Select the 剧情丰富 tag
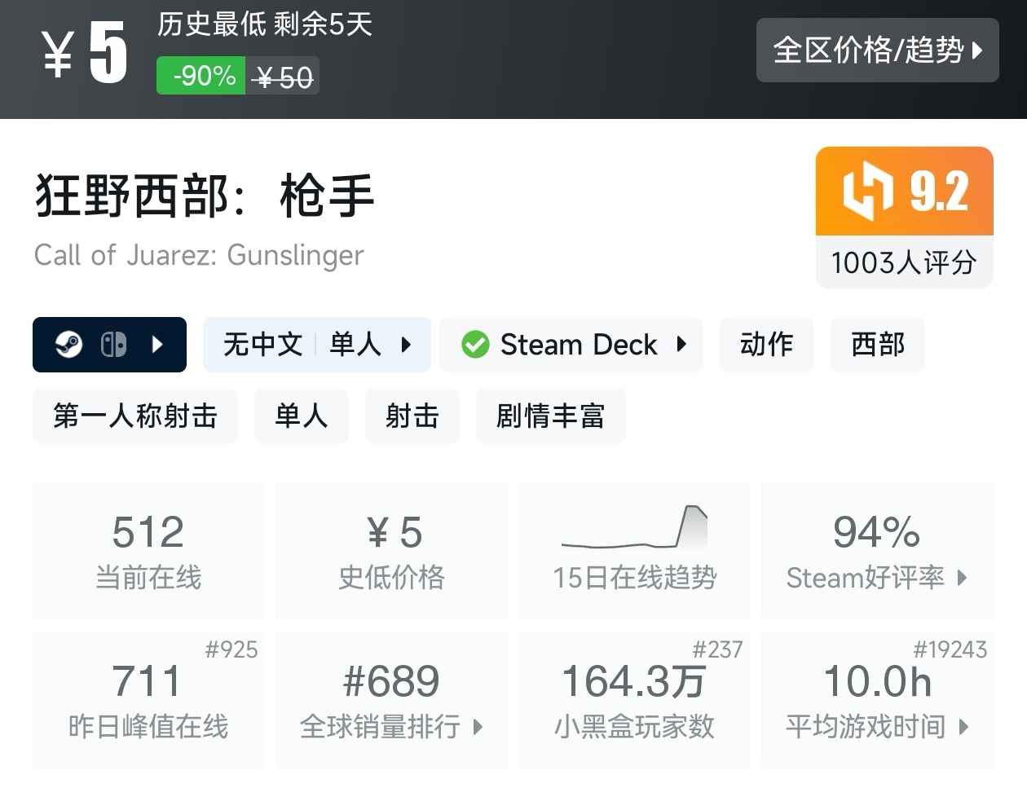The width and height of the screenshot is (1027, 788). (x=550, y=416)
